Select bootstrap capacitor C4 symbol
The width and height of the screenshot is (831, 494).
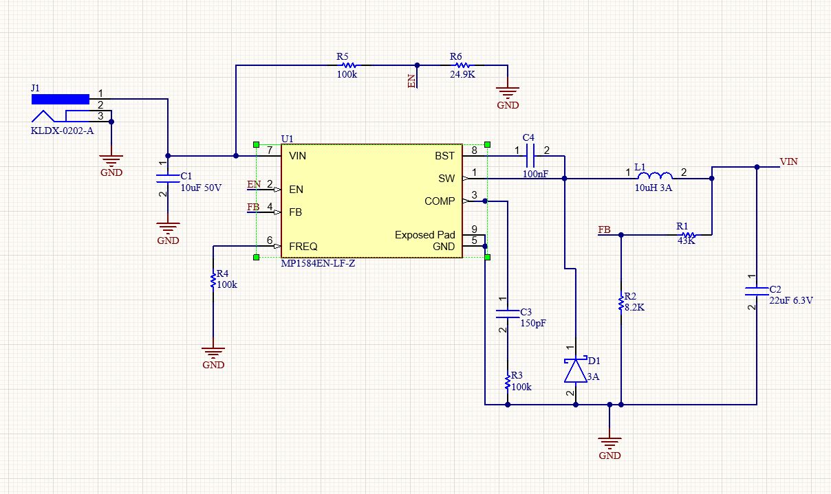(x=532, y=157)
